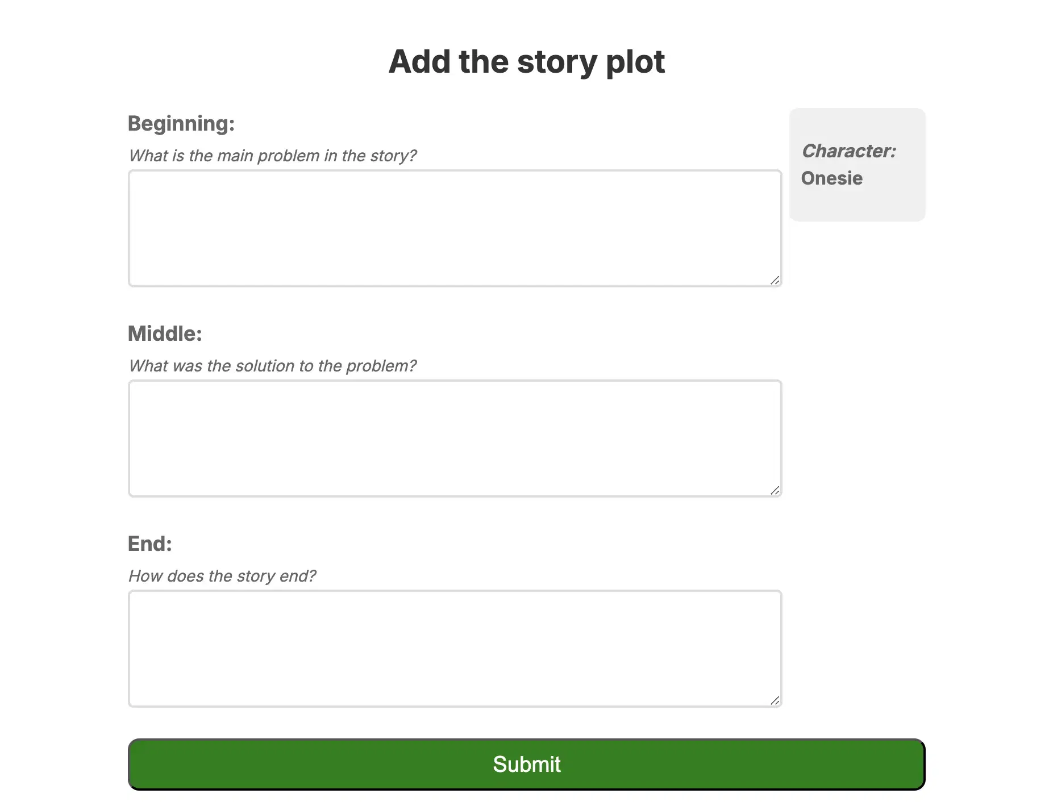Image resolution: width=1049 pixels, height=802 pixels.
Task: Click into the End text area
Action: tap(455, 649)
